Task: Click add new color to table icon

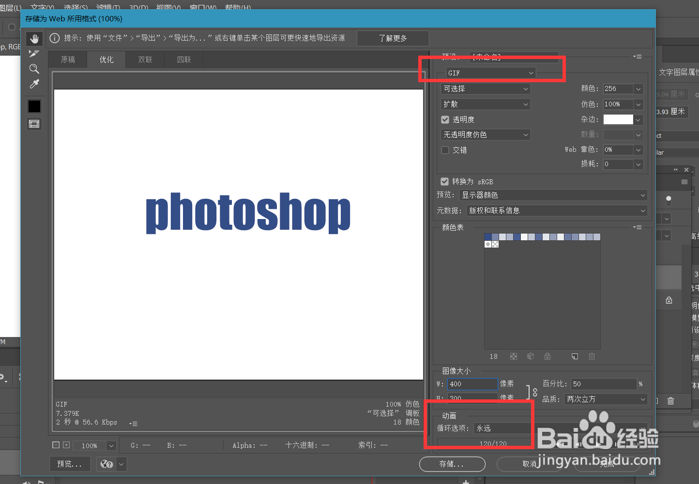Action: 575,356
